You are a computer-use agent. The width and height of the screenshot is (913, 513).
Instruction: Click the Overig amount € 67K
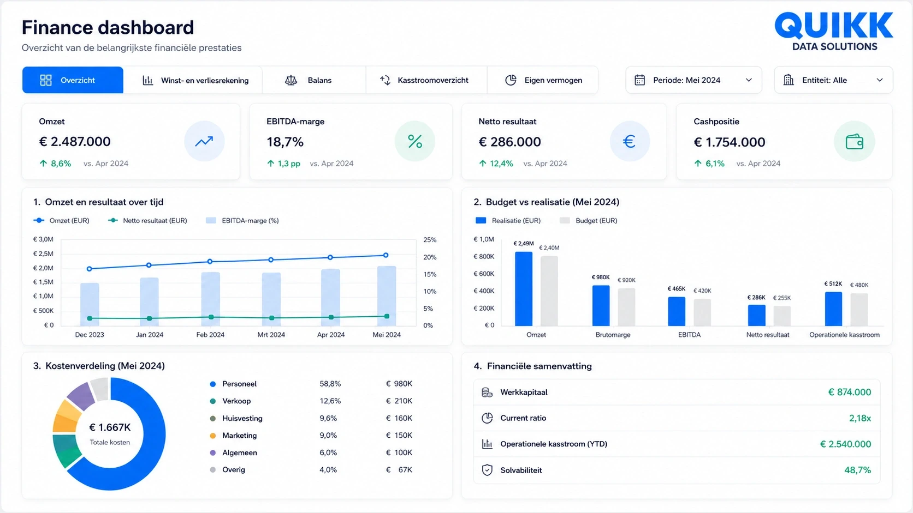[x=399, y=470]
